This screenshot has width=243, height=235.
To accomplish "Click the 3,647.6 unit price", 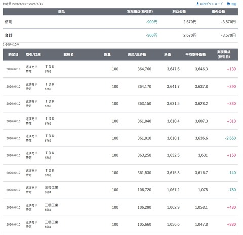I will (x=173, y=69).
